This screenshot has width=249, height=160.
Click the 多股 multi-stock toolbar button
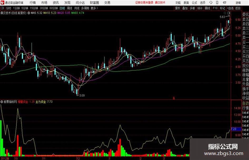[x=192, y=8]
